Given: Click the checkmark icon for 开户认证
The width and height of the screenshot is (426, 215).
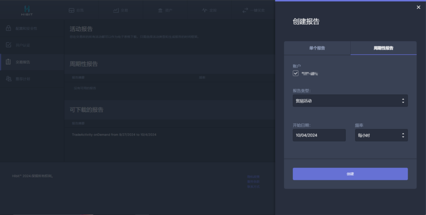Looking at the screenshot, I should point(8,45).
